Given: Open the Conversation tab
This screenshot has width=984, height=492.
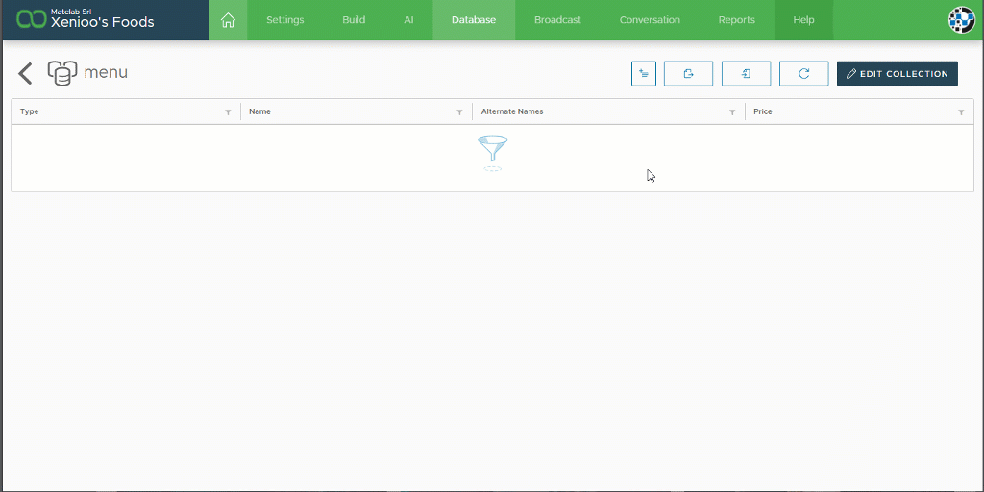Looking at the screenshot, I should pyautogui.click(x=650, y=20).
